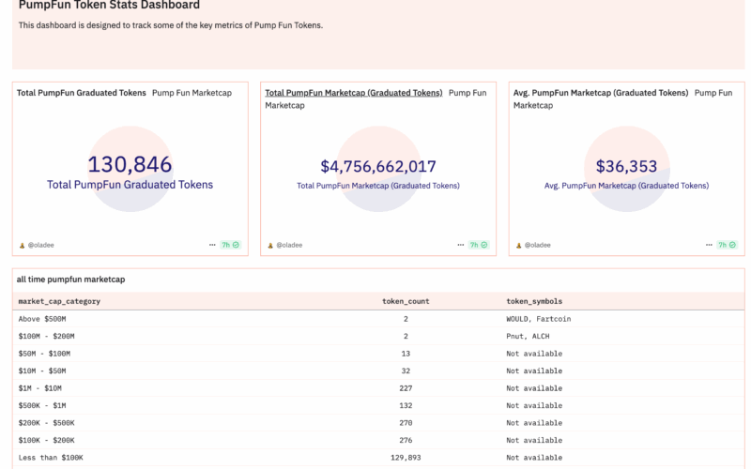Select the $200K - $500K category cell
This screenshot has height=469, width=751.
pyautogui.click(x=46, y=423)
